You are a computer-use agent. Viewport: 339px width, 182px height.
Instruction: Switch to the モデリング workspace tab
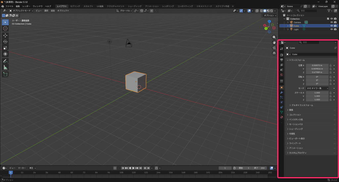point(75,6)
